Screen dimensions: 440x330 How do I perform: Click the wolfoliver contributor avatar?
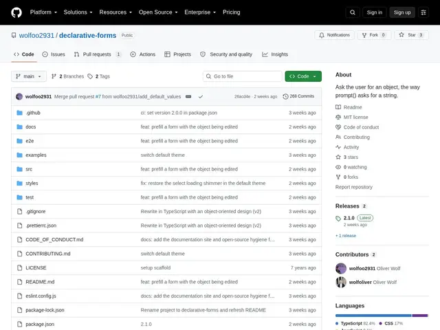pyautogui.click(x=341, y=282)
